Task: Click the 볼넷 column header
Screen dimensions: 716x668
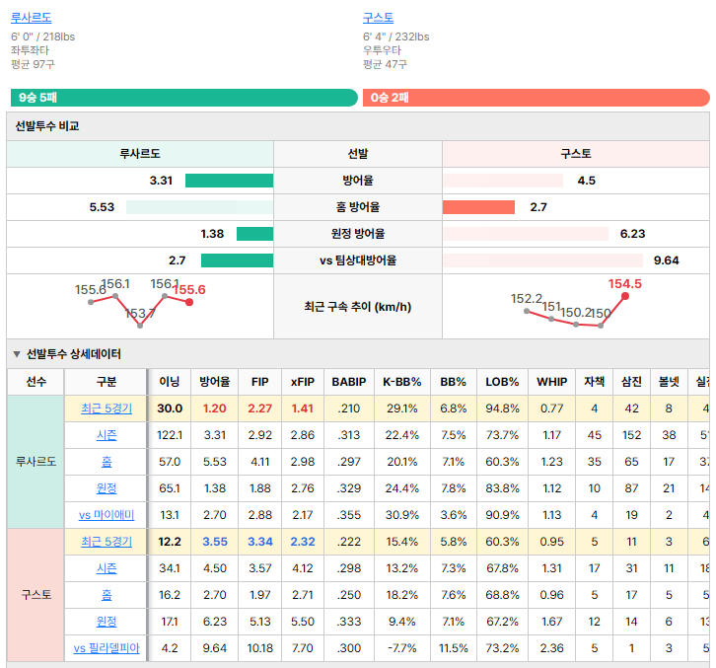Action: [669, 382]
